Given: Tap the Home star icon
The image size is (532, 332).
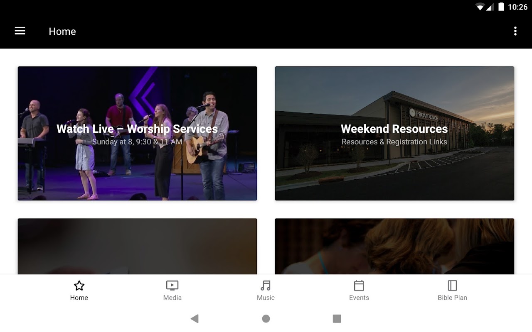Looking at the screenshot, I should pos(79,286).
